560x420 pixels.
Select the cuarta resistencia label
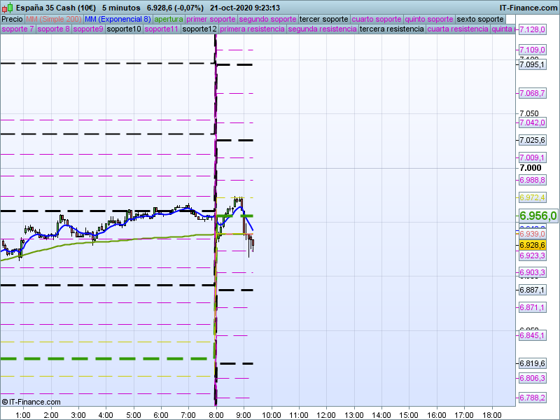tap(458, 29)
